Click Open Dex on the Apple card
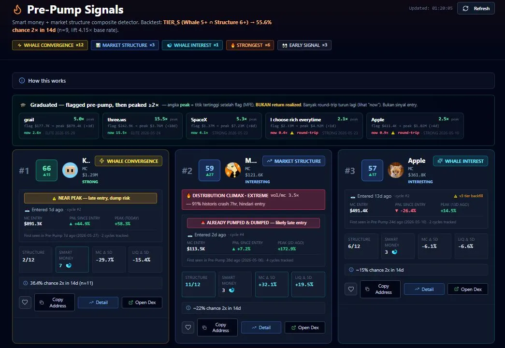 468,289
